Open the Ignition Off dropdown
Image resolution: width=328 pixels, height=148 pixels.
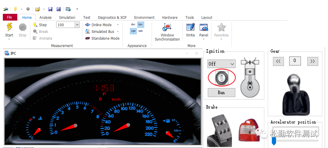tap(222, 64)
